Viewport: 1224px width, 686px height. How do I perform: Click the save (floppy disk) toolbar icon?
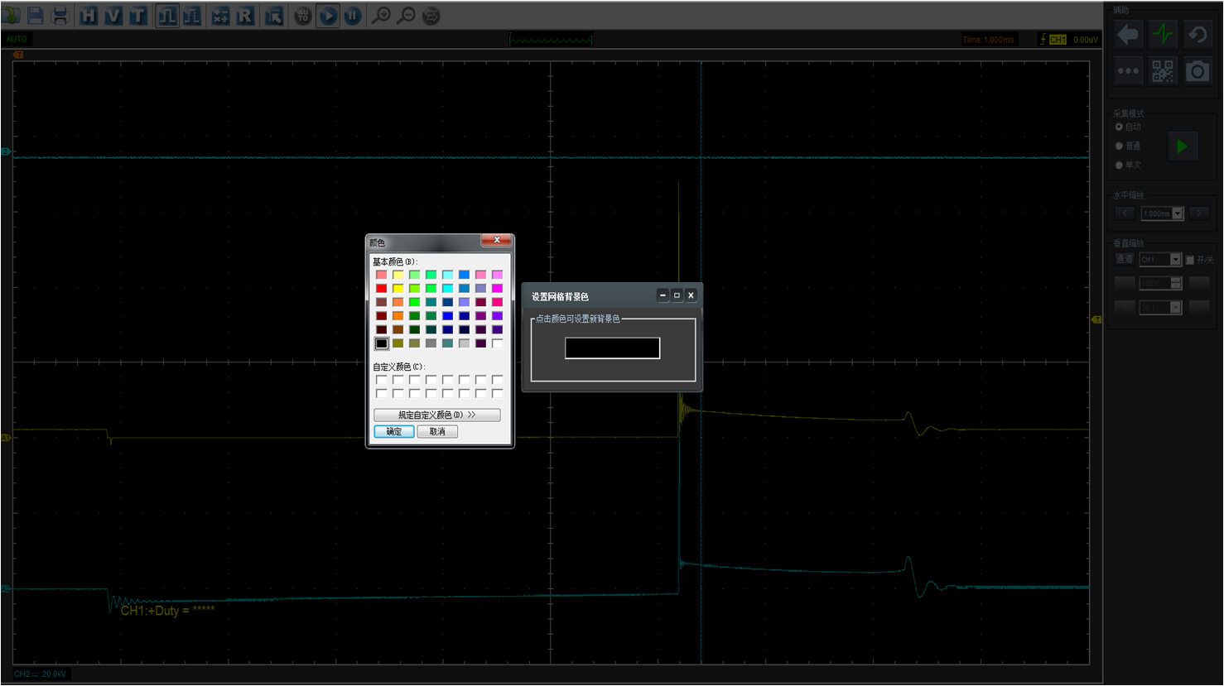pyautogui.click(x=35, y=16)
